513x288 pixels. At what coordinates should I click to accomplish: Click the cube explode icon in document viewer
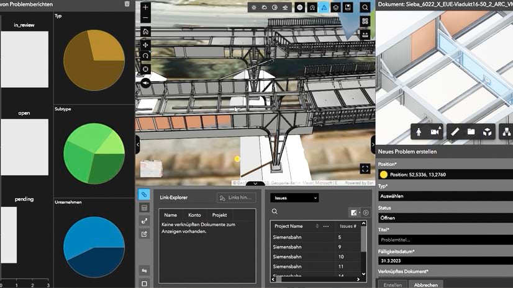[488, 132]
